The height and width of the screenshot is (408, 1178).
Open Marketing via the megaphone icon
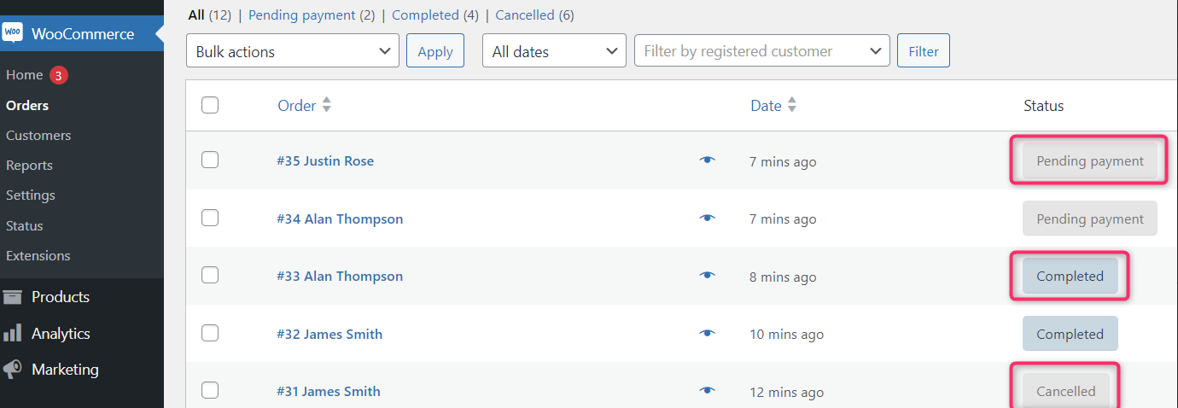coord(12,370)
